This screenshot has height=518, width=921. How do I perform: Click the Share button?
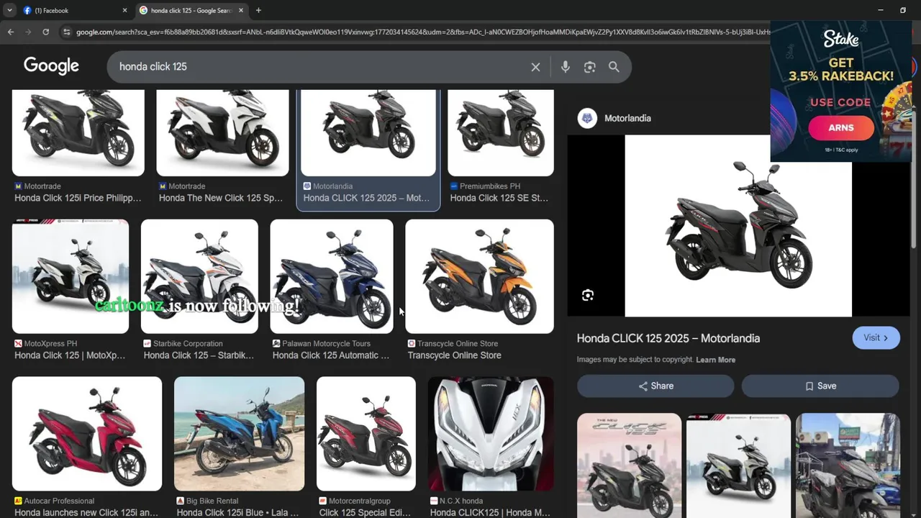(x=655, y=386)
